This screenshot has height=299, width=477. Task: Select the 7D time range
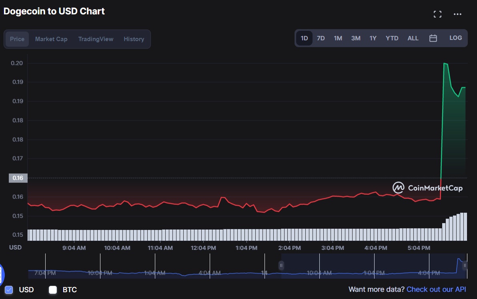(321, 38)
